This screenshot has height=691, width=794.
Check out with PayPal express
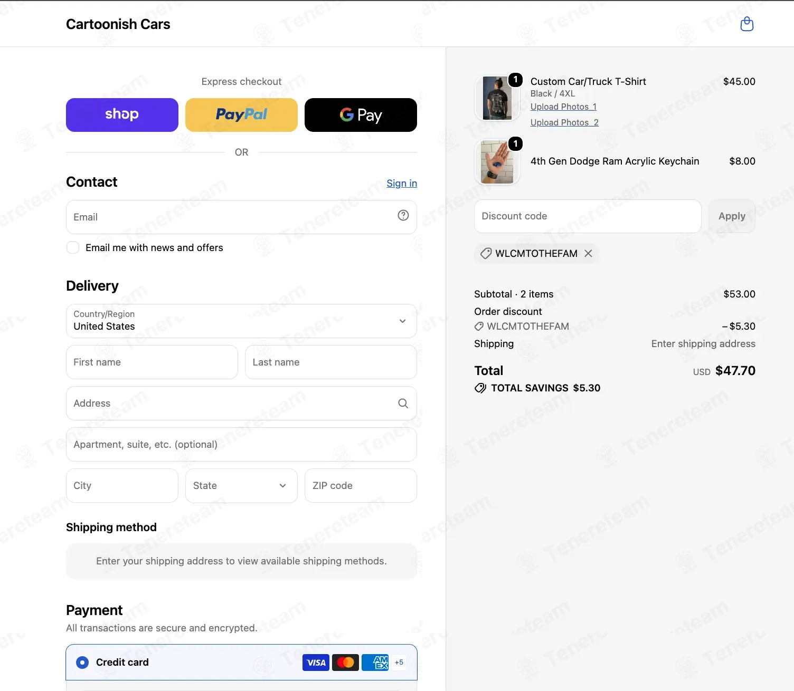click(x=241, y=115)
